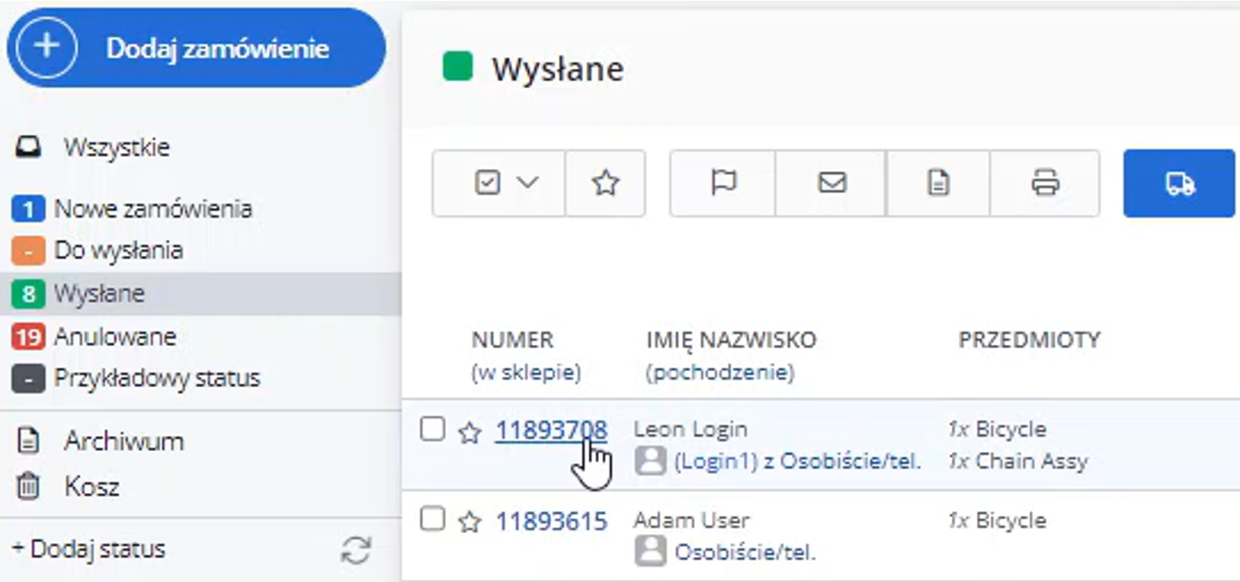Click the printer toolbar icon
Viewport: 1240px width, 582px height.
click(1045, 183)
